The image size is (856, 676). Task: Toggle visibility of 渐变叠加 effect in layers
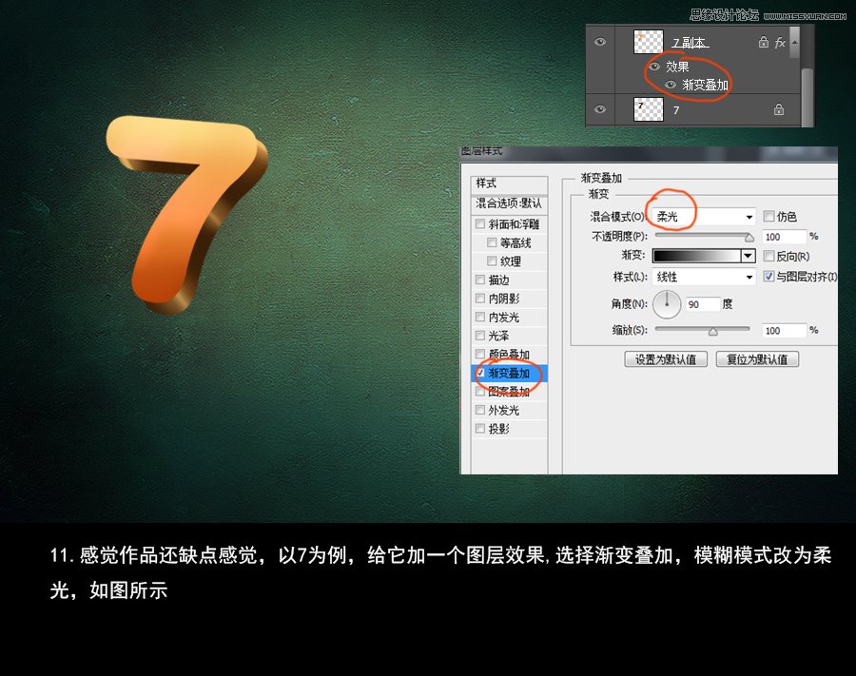point(671,85)
